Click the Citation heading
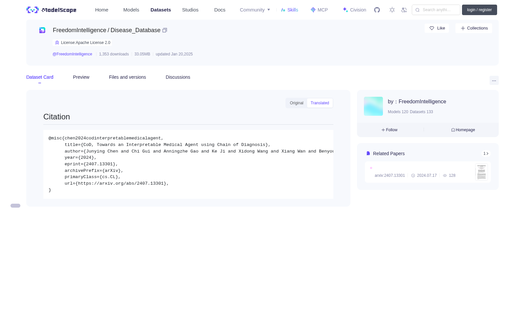525x328 pixels. (57, 117)
